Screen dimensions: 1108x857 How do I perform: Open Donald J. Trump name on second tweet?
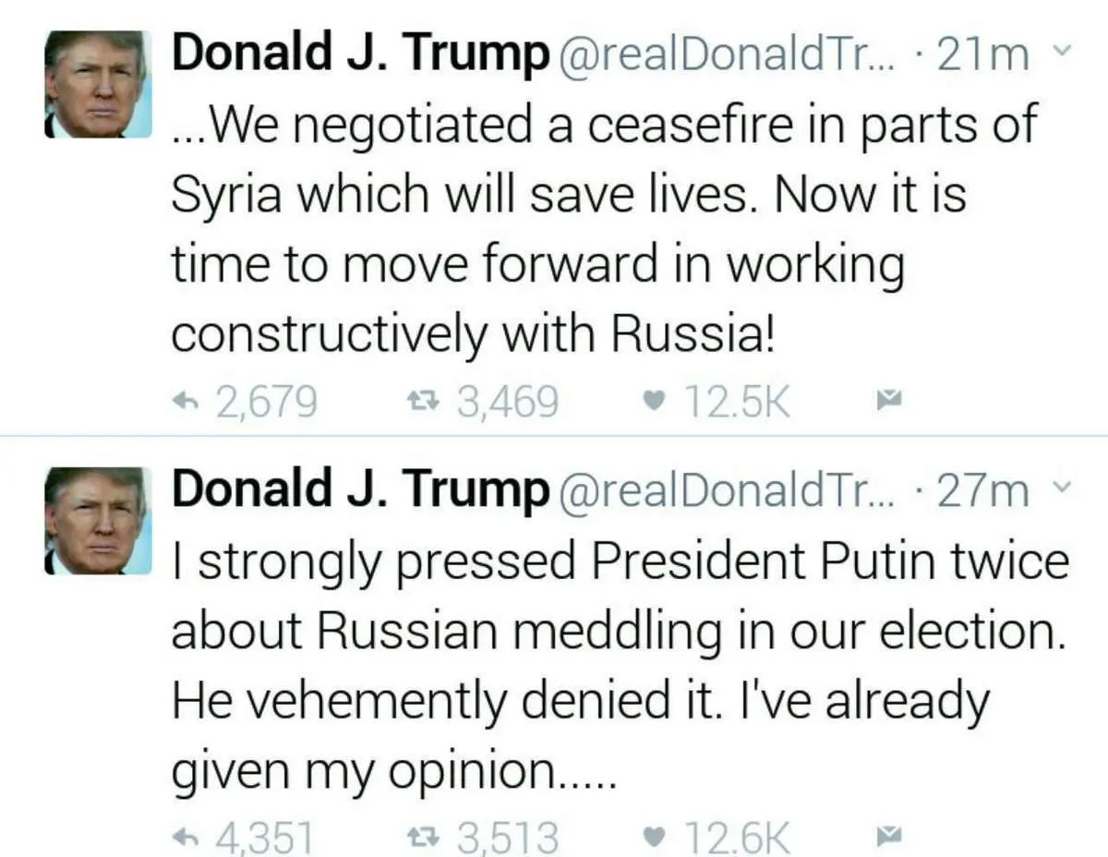pyautogui.click(x=359, y=489)
